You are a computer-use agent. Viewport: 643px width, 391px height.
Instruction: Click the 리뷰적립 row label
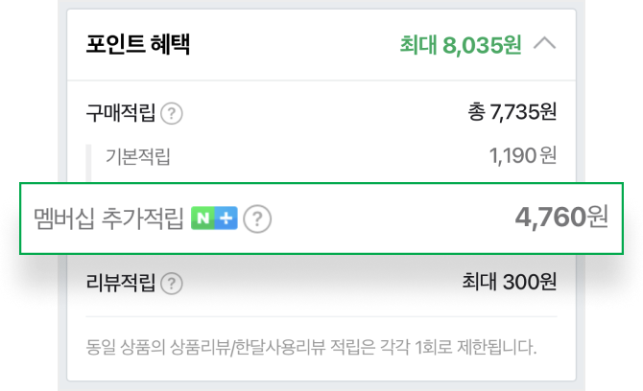pos(120,283)
